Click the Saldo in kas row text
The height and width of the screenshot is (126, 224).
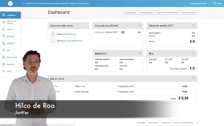[x=80, y=86]
